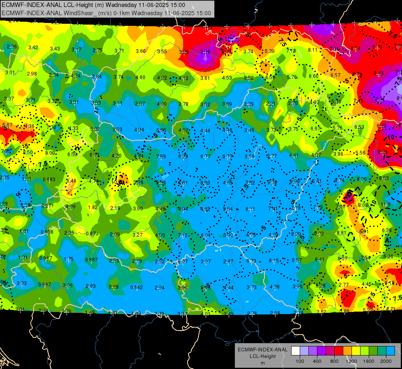The image size is (402, 369).
Task: Click the pale lavender legend swatch
Action: [x=304, y=351]
